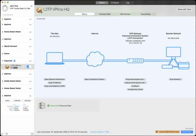Click the Unlock InfiniConnect button
The width and height of the screenshot is (196, 136).
(x=168, y=132)
